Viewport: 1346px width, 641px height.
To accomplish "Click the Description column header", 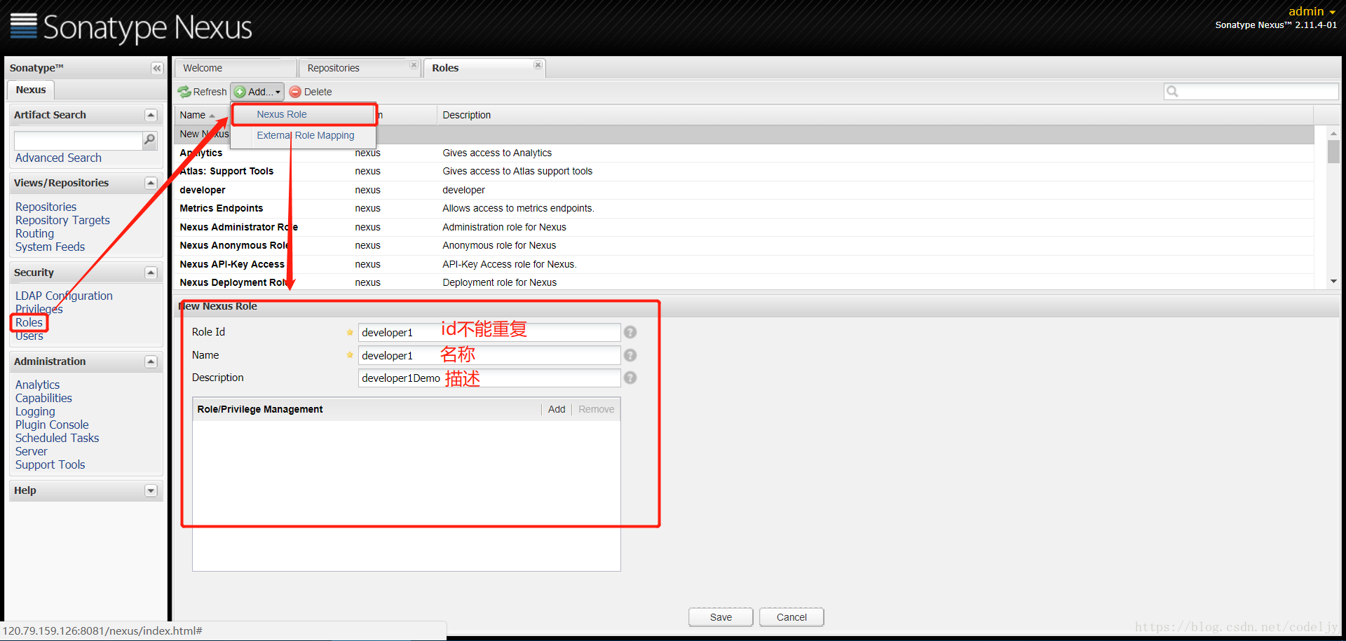I will point(875,115).
